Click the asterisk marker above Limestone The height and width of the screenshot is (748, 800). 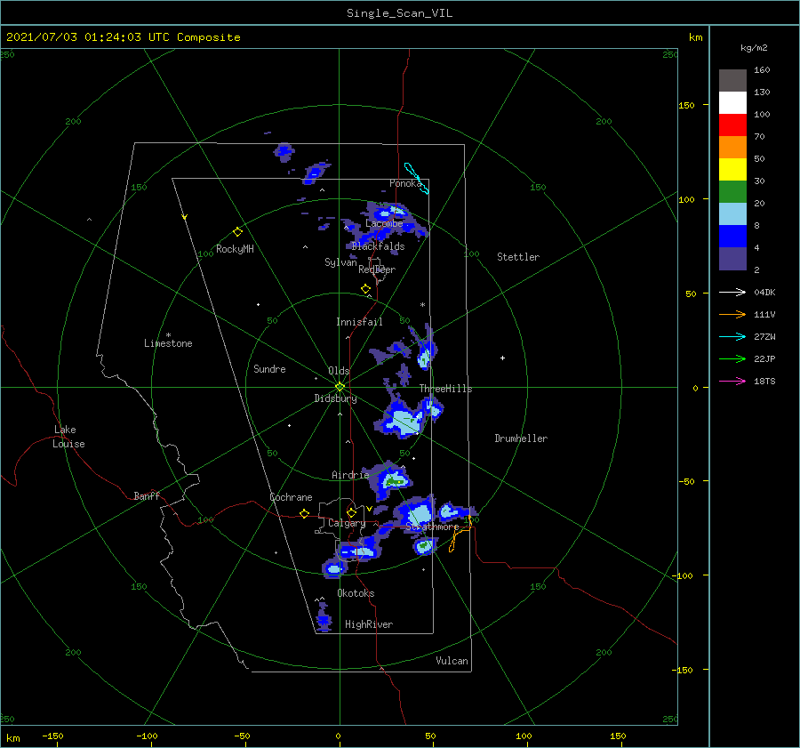tap(168, 335)
